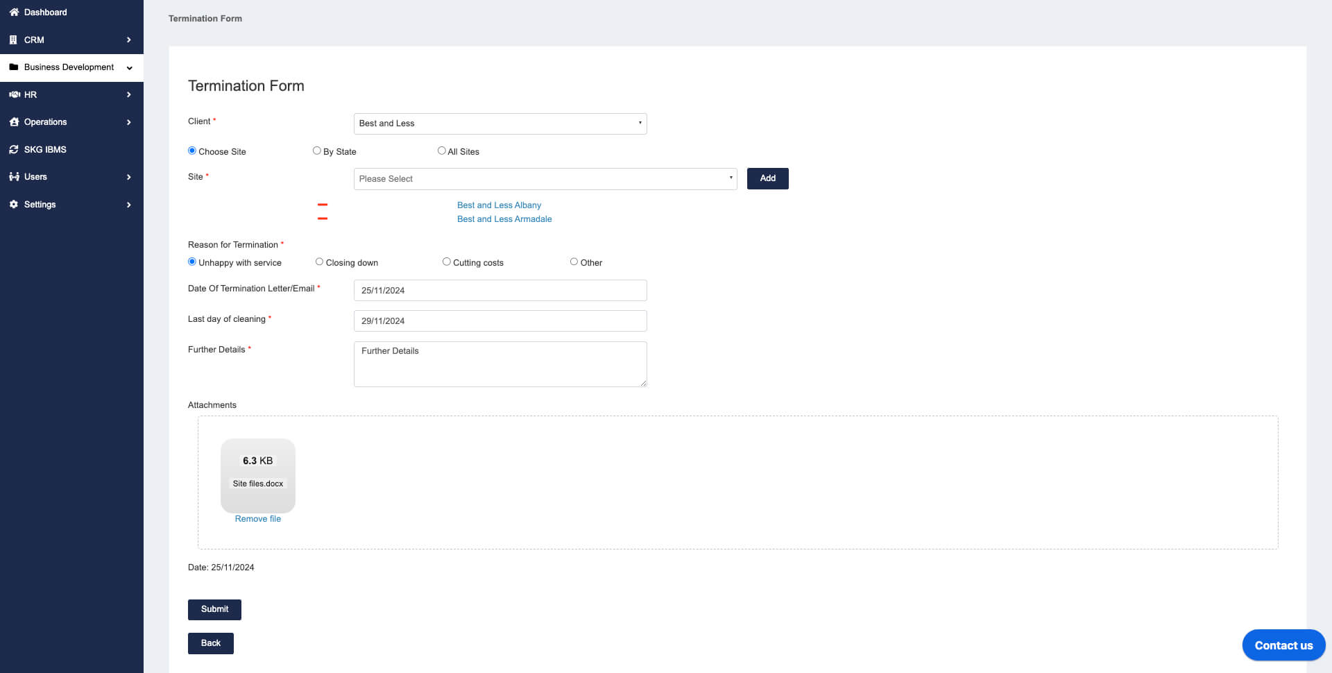Screen dimensions: 1332x673
Task: Select Closing down as termination reason
Action: coord(320,262)
